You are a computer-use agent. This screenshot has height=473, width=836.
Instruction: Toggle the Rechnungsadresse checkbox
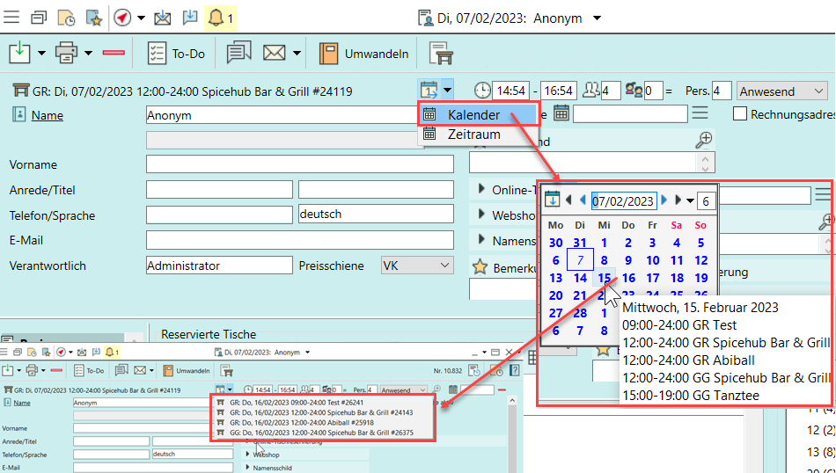coord(740,113)
